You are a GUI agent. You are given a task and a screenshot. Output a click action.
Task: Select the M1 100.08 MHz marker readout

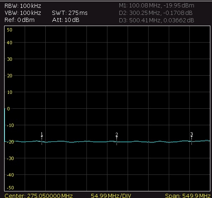pos(156,6)
